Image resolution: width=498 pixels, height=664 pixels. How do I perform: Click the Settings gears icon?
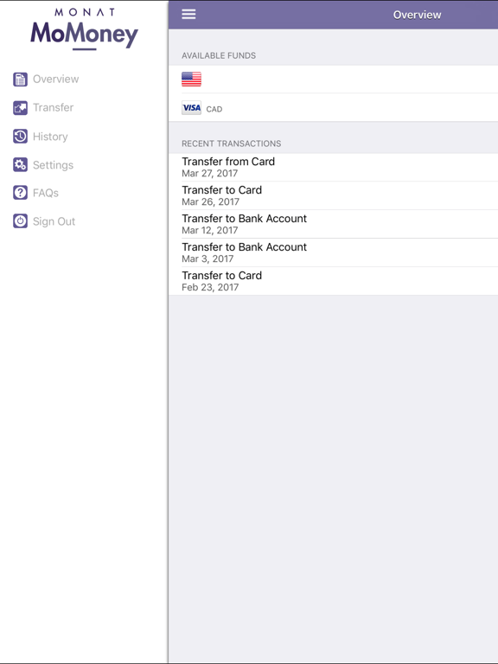(20, 165)
